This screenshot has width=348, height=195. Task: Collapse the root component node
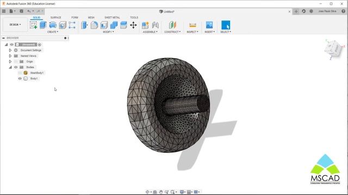[x=6, y=44]
